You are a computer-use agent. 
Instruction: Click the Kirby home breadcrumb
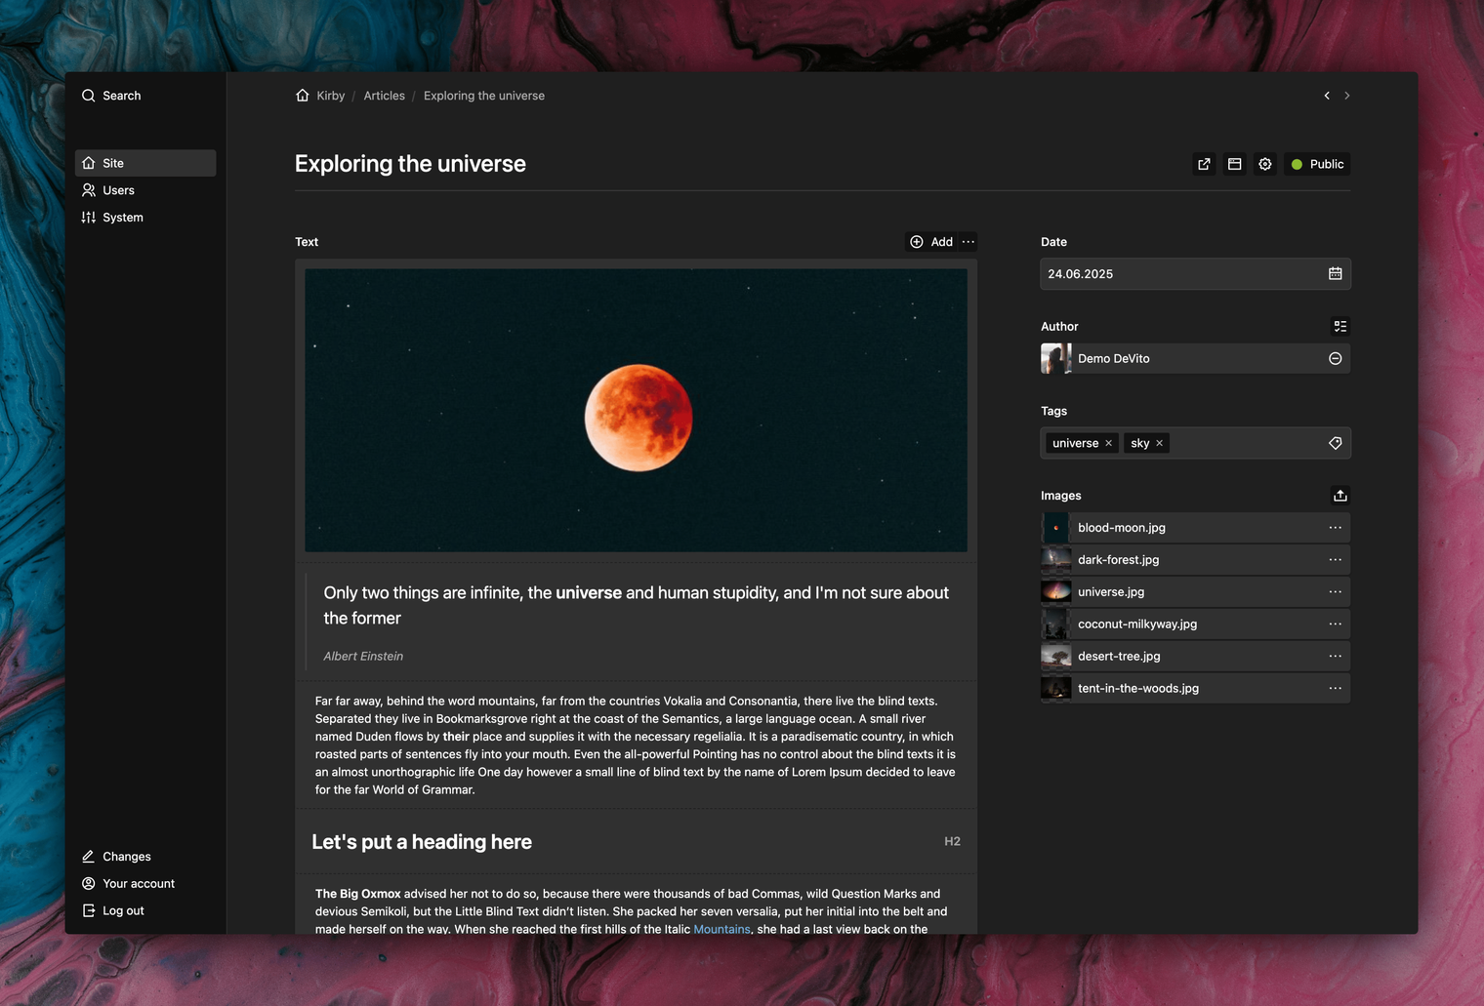coord(320,96)
